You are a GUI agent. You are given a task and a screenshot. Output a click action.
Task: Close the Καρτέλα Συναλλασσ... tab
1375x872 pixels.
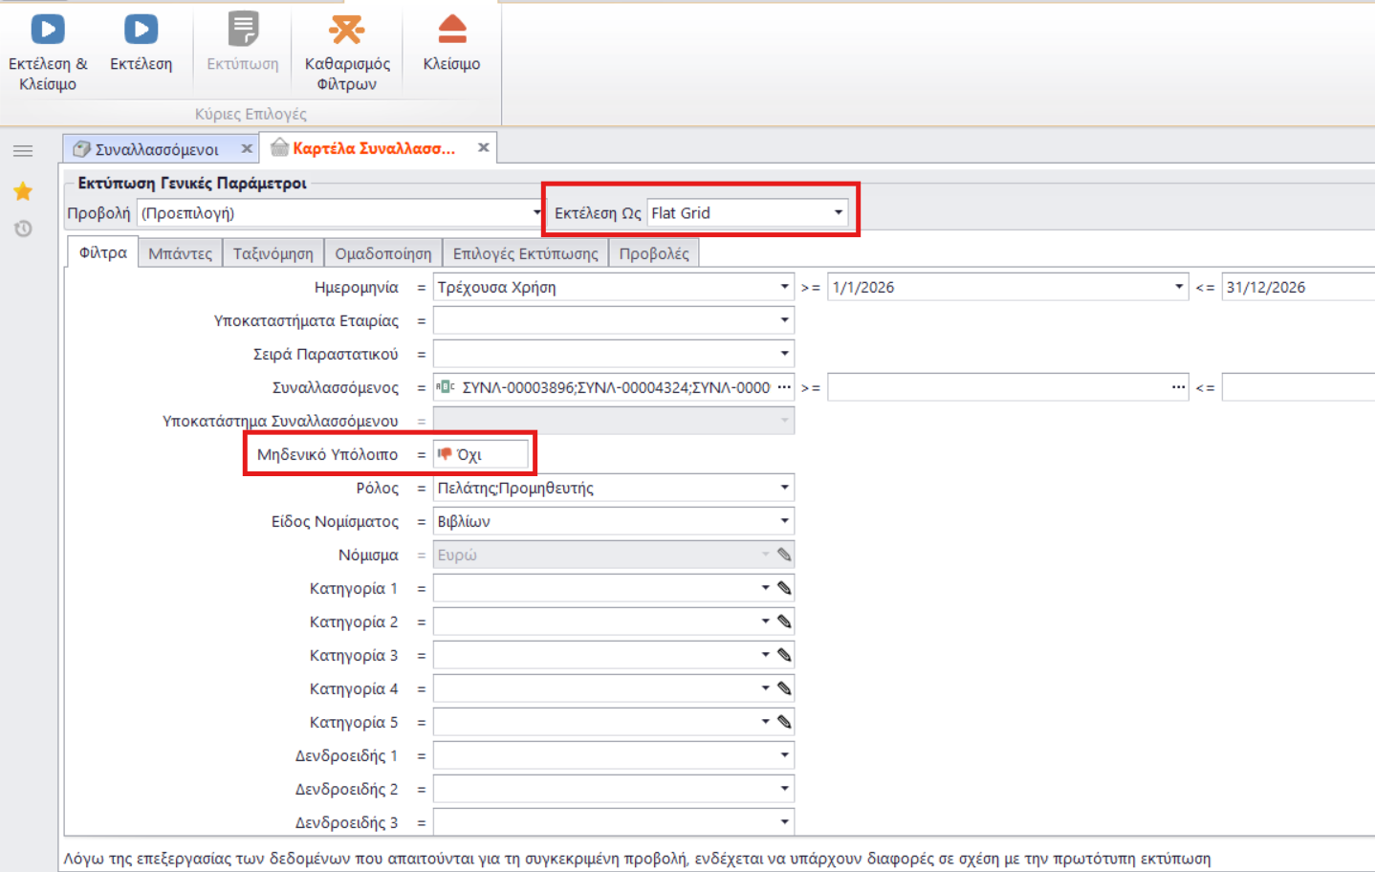[x=484, y=147]
